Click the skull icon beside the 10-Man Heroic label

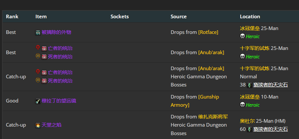pos(242,105)
